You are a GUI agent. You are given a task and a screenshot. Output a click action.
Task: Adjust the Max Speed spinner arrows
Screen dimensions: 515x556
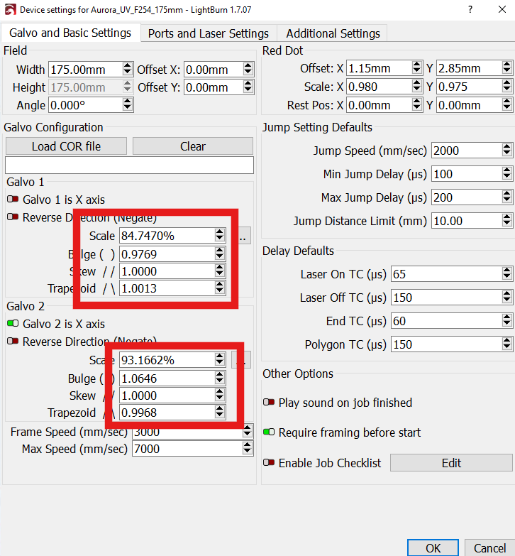[248, 449]
